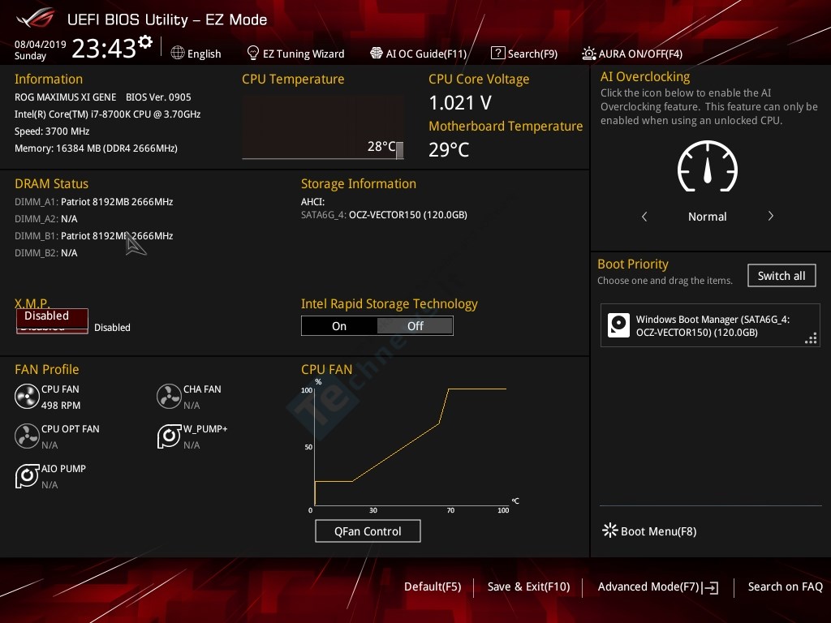Screen dimensions: 831x623
Task: Click the Switch all button
Action: 781,276
